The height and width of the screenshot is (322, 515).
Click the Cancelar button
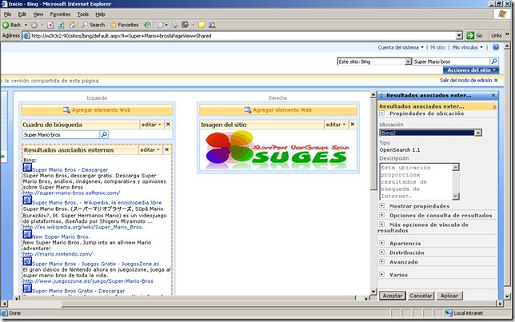point(421,296)
